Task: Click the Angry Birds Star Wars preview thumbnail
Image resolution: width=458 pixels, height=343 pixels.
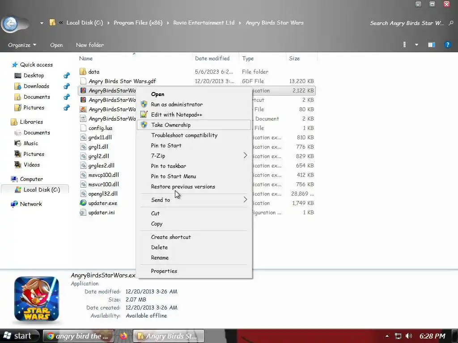Action: point(37,299)
